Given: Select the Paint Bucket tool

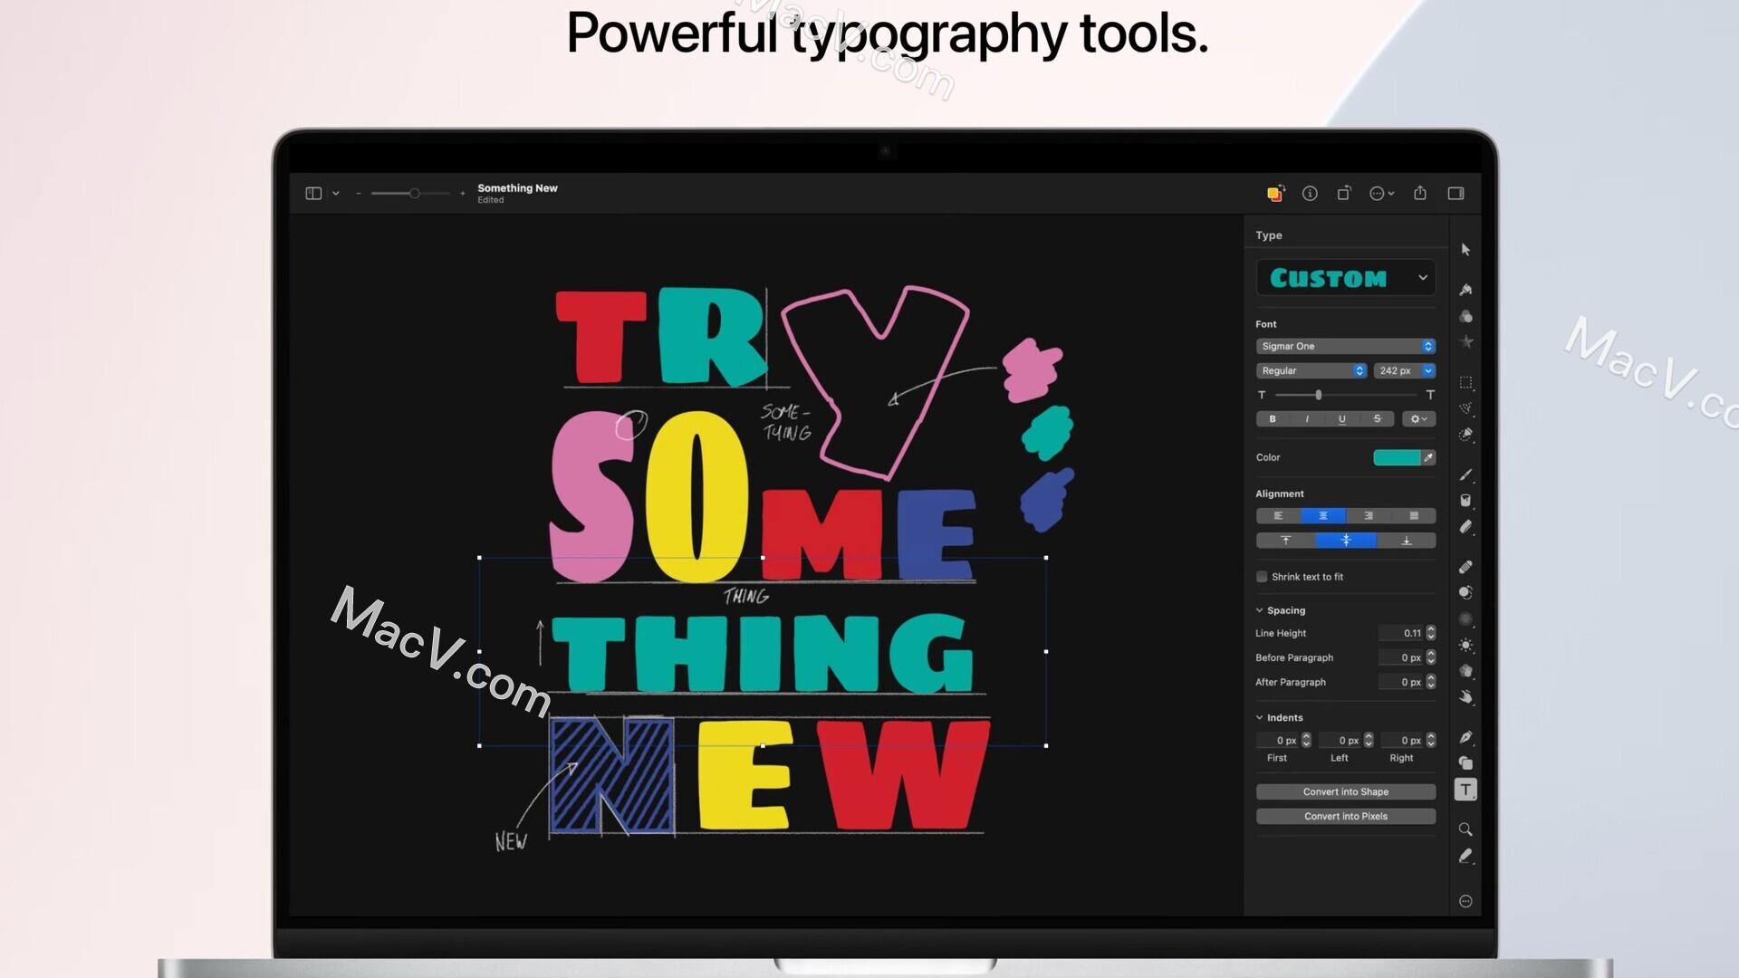Looking at the screenshot, I should click(1465, 500).
